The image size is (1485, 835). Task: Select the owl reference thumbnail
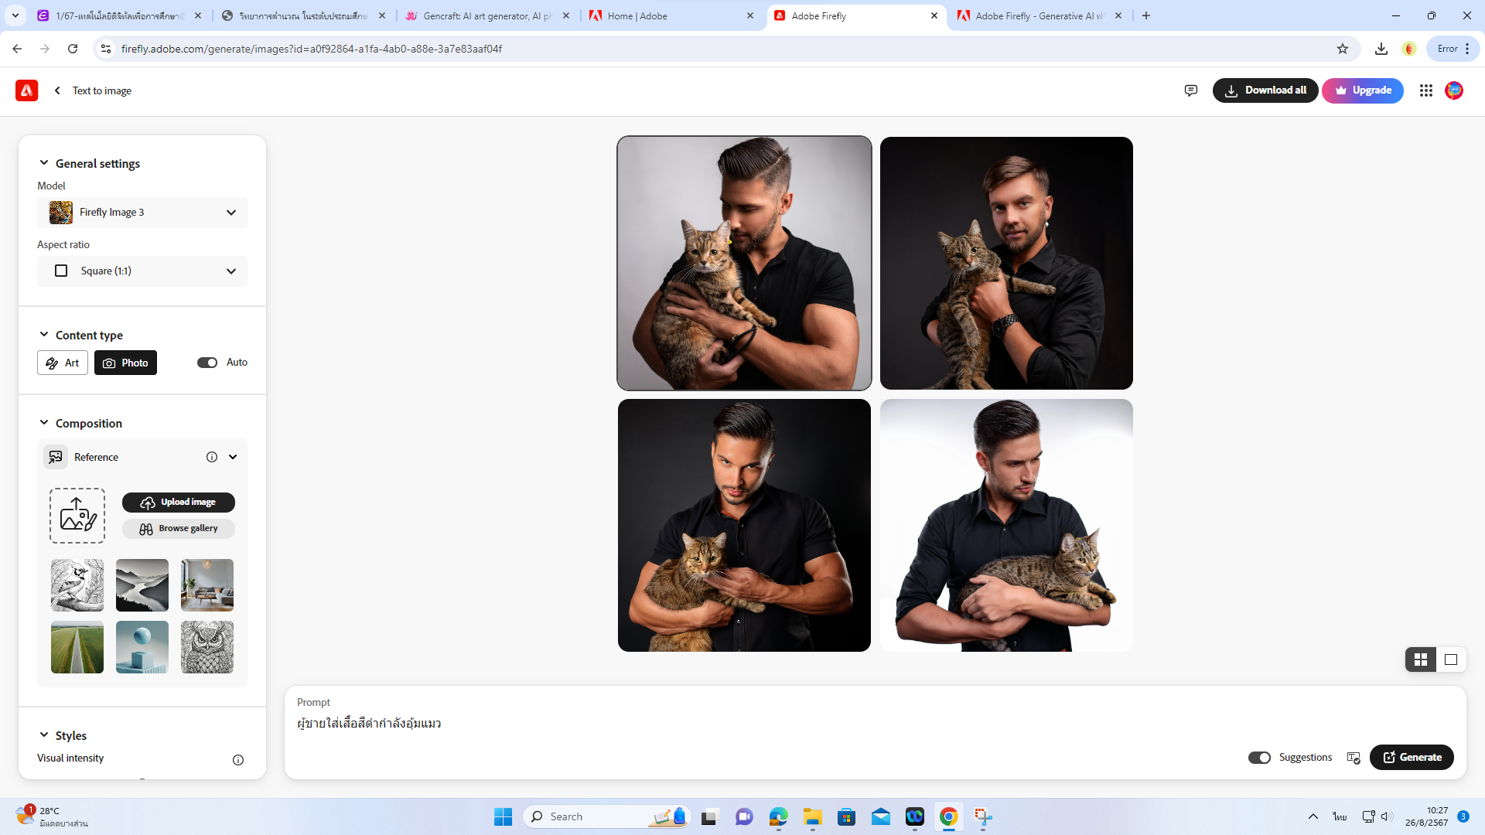coord(207,647)
